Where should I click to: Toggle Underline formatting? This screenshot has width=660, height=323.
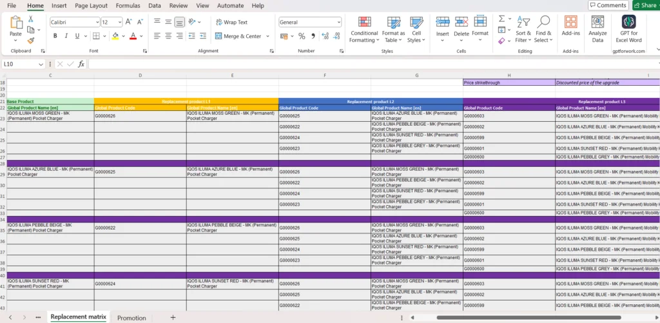click(77, 36)
